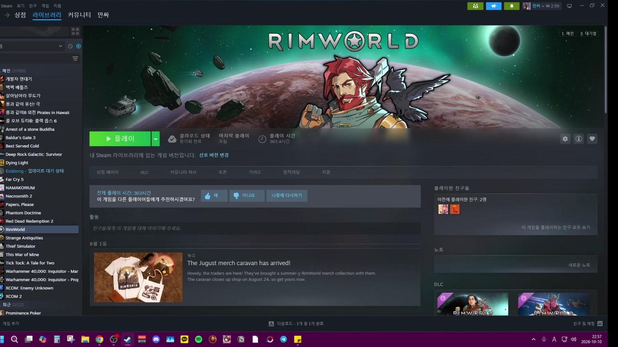Open the Steam friends activity green button
This screenshot has height=347, width=618.
point(475,6)
